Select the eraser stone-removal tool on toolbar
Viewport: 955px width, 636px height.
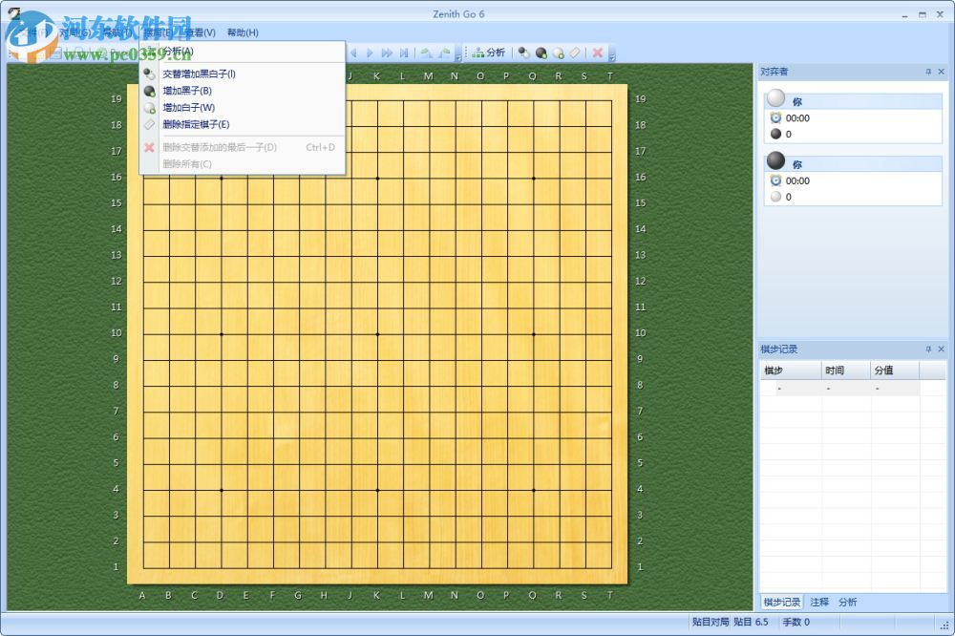(x=574, y=53)
